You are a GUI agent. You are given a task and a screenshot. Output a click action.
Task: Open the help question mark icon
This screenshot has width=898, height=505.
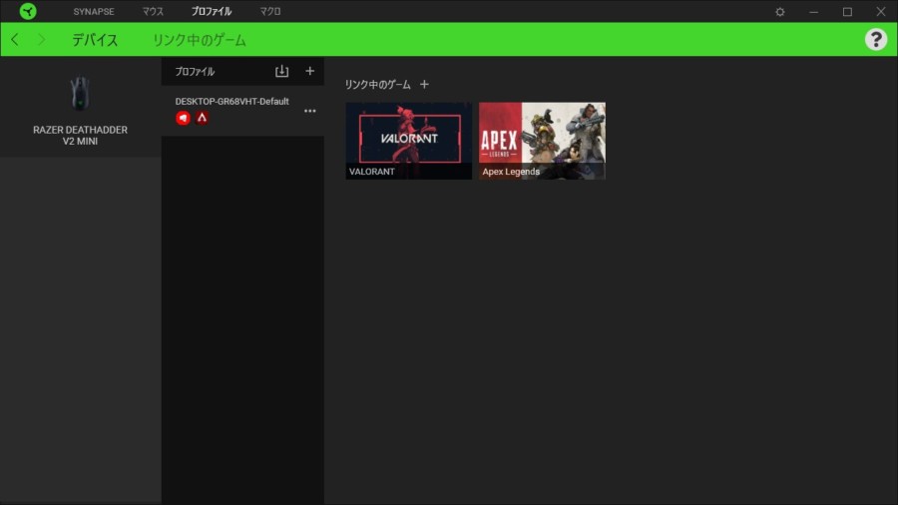pos(875,39)
